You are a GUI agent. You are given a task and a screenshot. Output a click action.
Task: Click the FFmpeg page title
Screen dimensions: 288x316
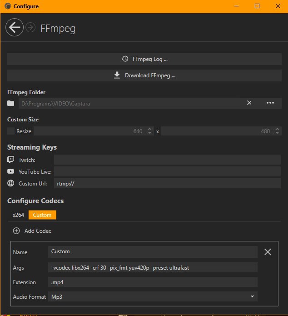coord(58,28)
